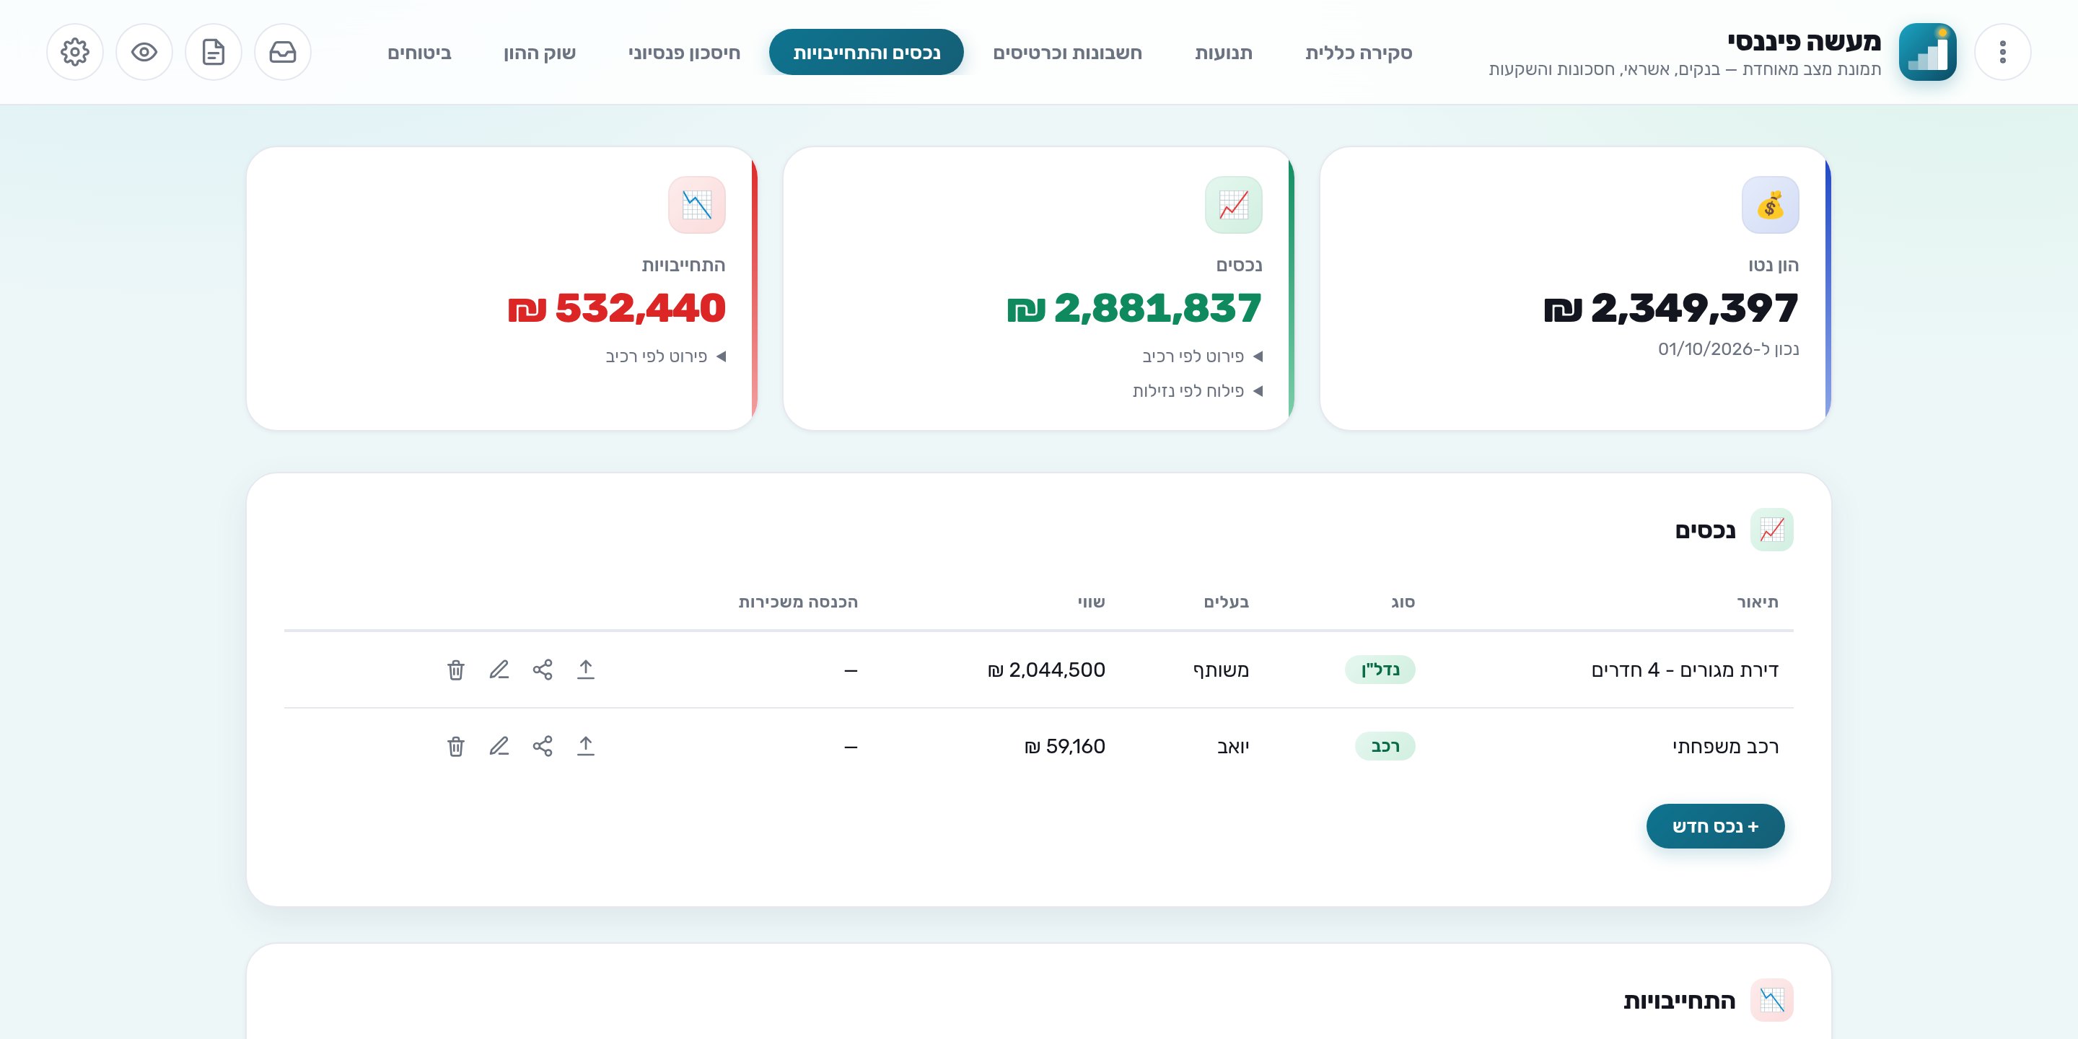
Task: Click the הכנסה משכירות column header
Action: 798,602
